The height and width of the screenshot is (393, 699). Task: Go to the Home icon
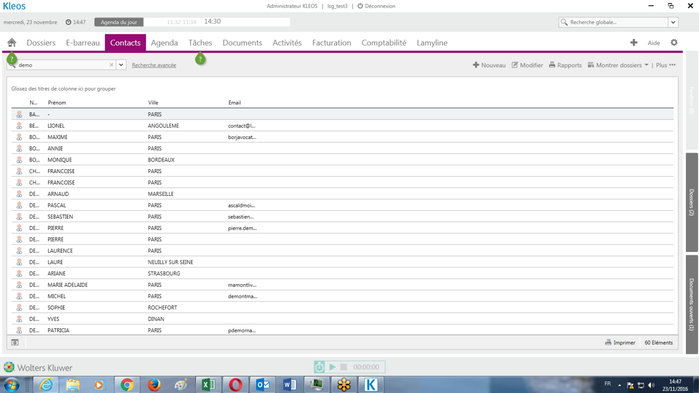pos(11,43)
